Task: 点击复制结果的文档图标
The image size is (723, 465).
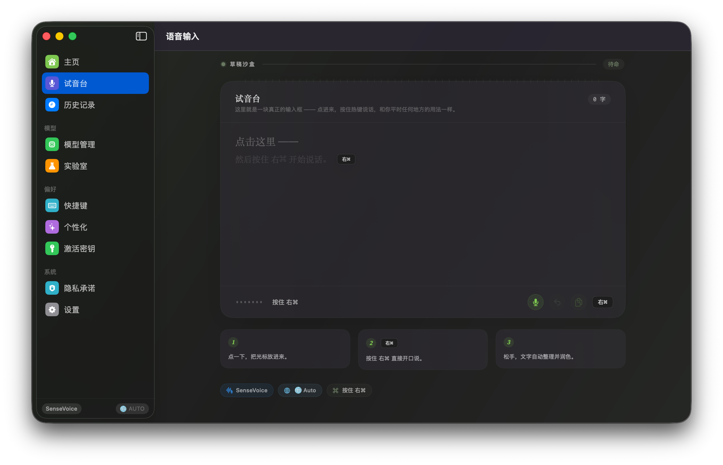Action: [x=579, y=302]
